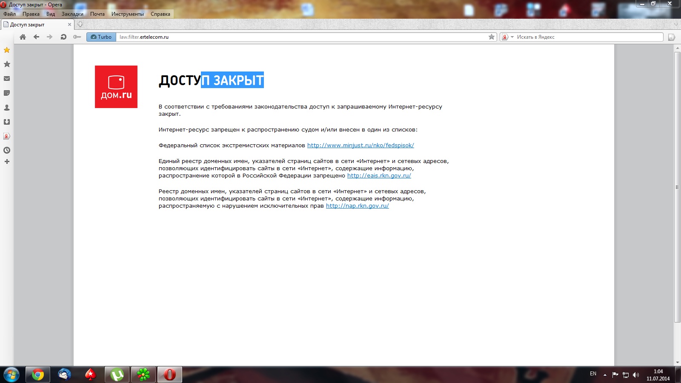Open a new tab with plus button
The height and width of the screenshot is (383, 681).
[80, 24]
